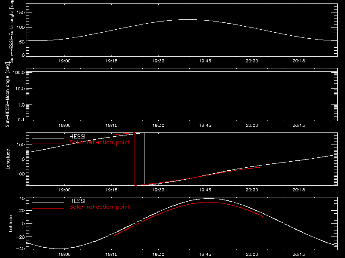Select 20:15 label under Moon angle plot

click(299, 125)
